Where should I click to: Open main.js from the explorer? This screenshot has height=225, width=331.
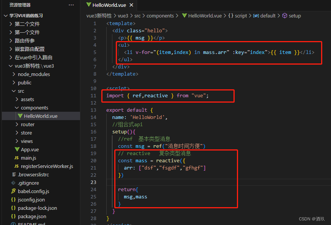41,158
